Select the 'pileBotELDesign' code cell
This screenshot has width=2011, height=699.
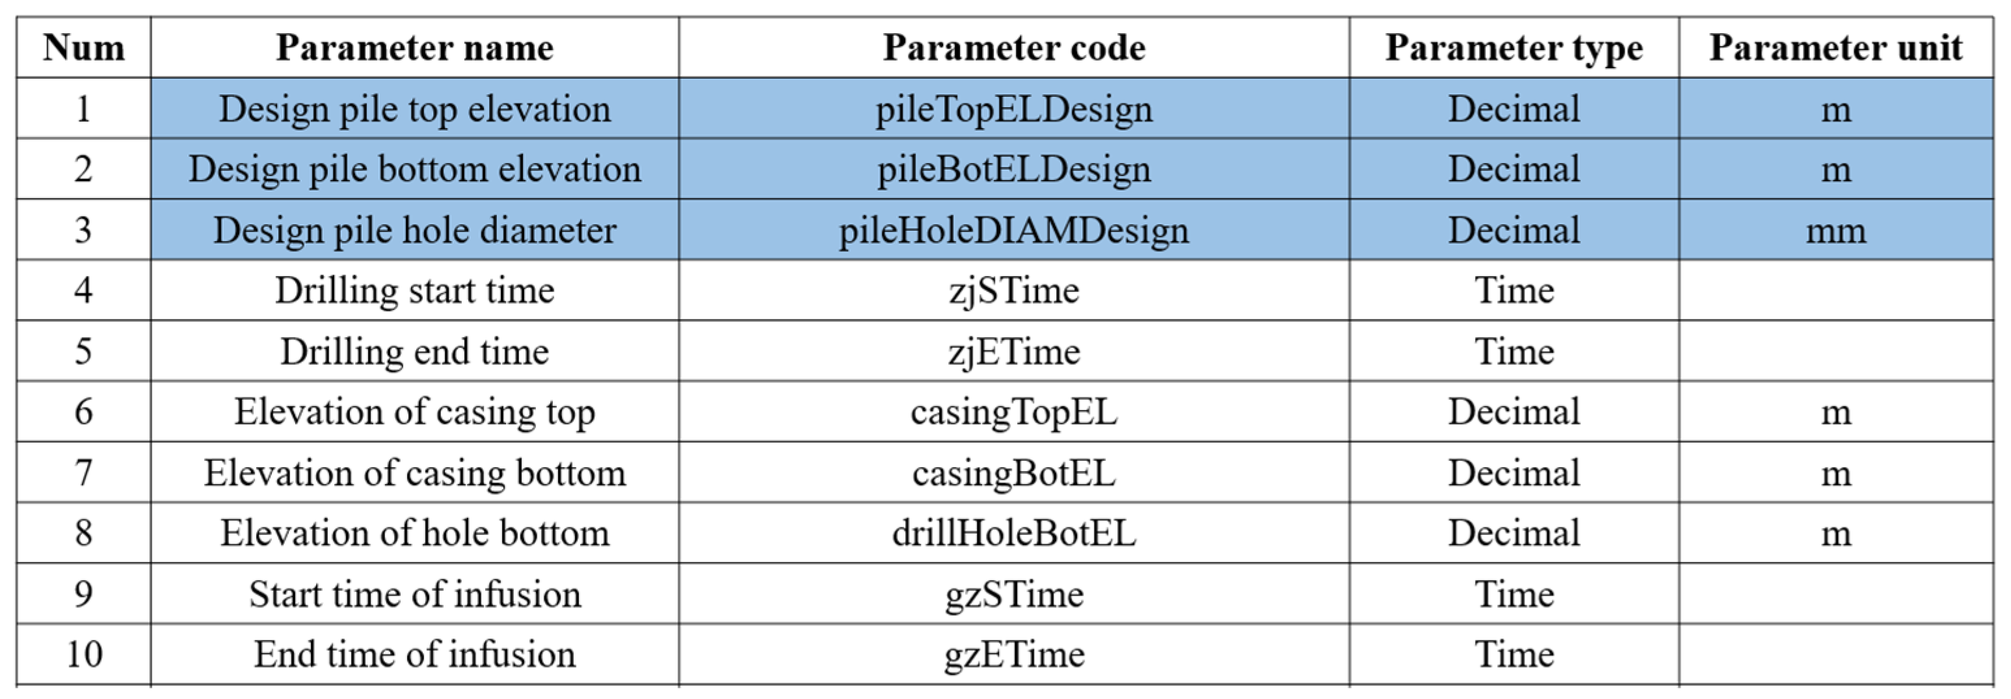[1013, 170]
